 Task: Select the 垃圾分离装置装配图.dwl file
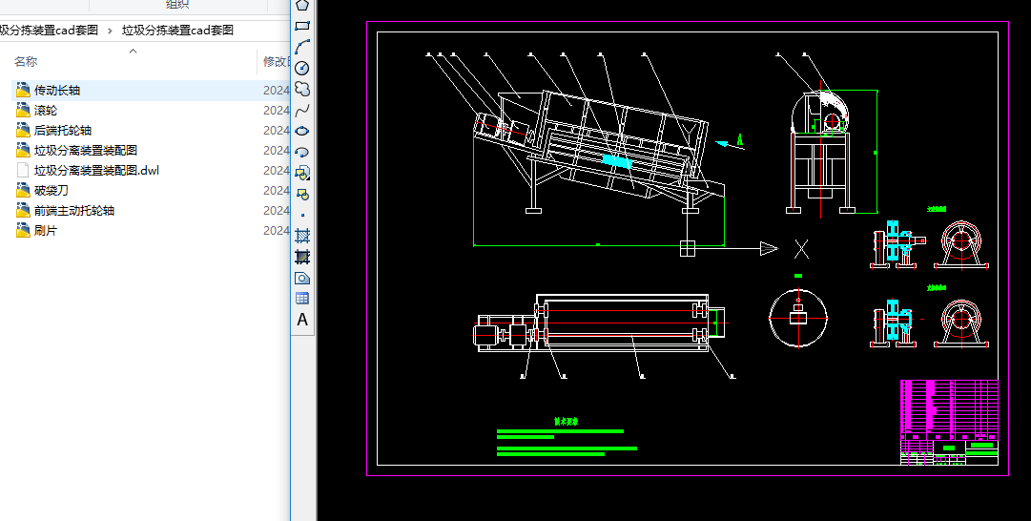[96, 171]
